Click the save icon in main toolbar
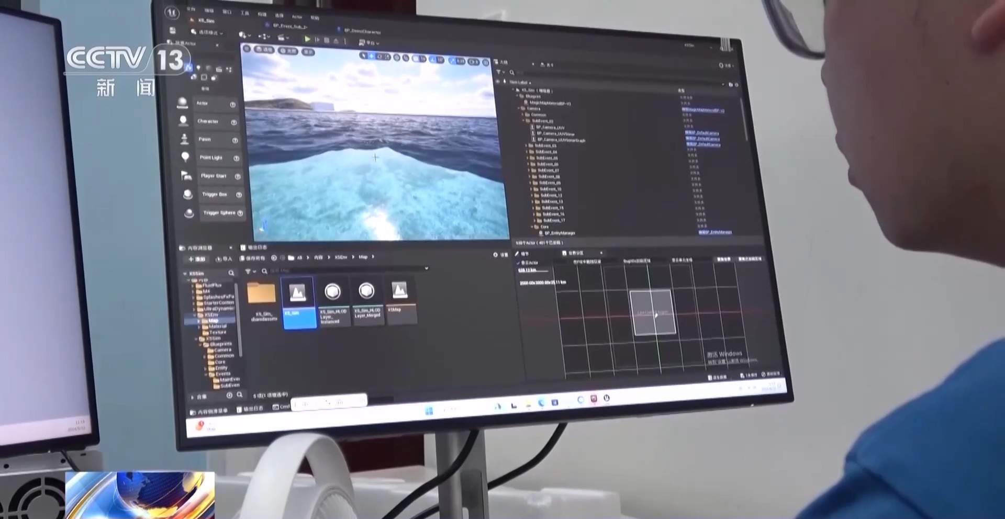 coord(172,30)
